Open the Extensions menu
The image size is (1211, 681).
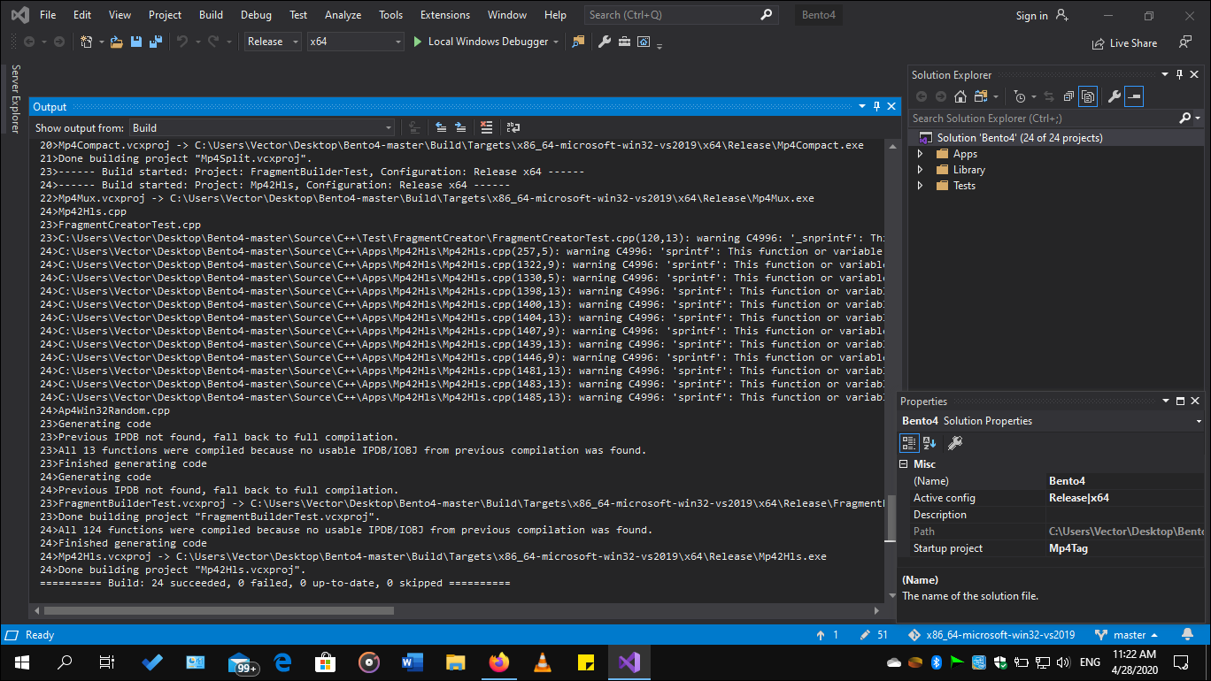(445, 15)
